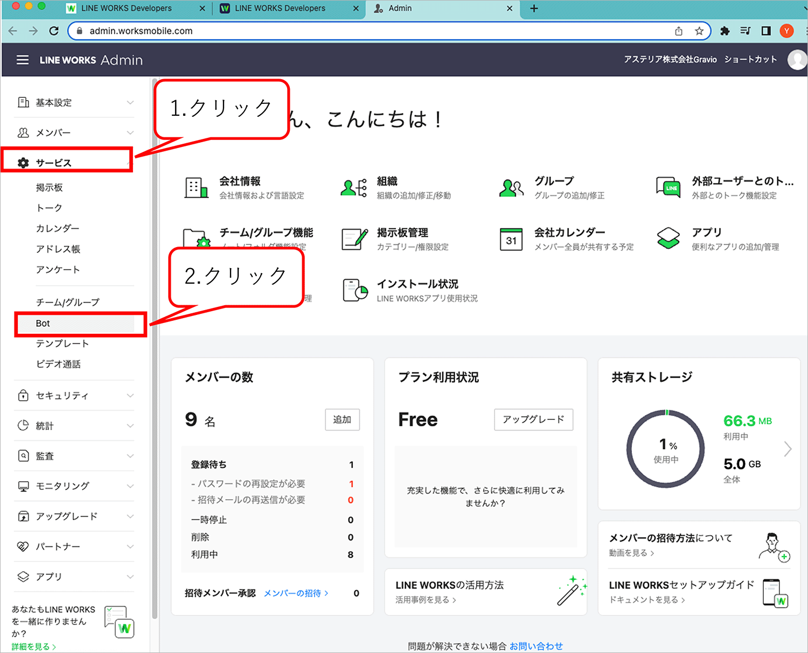Open the お問い合わせ contact link

point(536,646)
